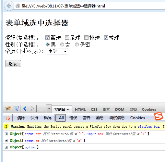Filter console by 调试信息
This screenshot has width=165, height=162.
[x=117, y=118]
